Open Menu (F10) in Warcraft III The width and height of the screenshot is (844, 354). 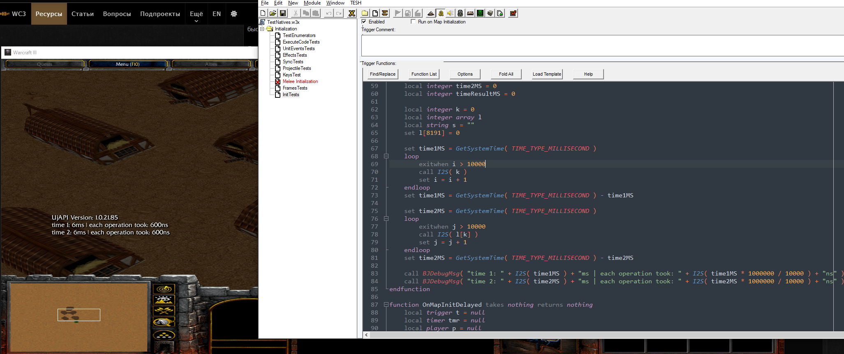pos(127,64)
